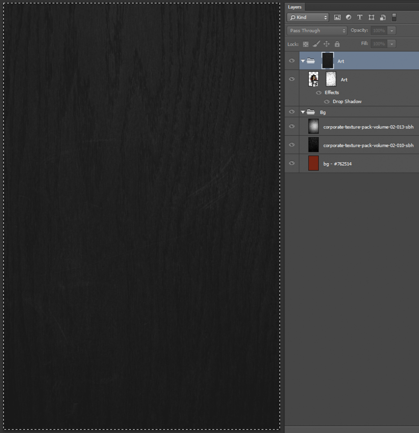Toggle Drop Shadow effect visibility

tap(327, 102)
